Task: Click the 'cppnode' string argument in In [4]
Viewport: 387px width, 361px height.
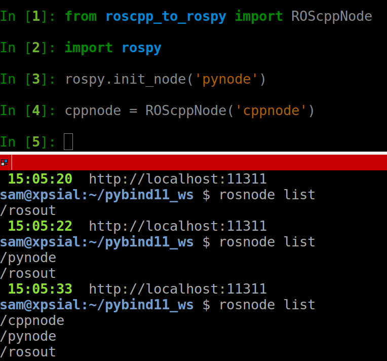Action: click(x=271, y=111)
